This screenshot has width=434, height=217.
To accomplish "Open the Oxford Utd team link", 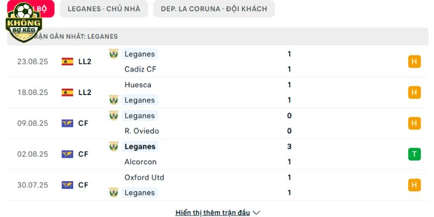I will (x=144, y=177).
